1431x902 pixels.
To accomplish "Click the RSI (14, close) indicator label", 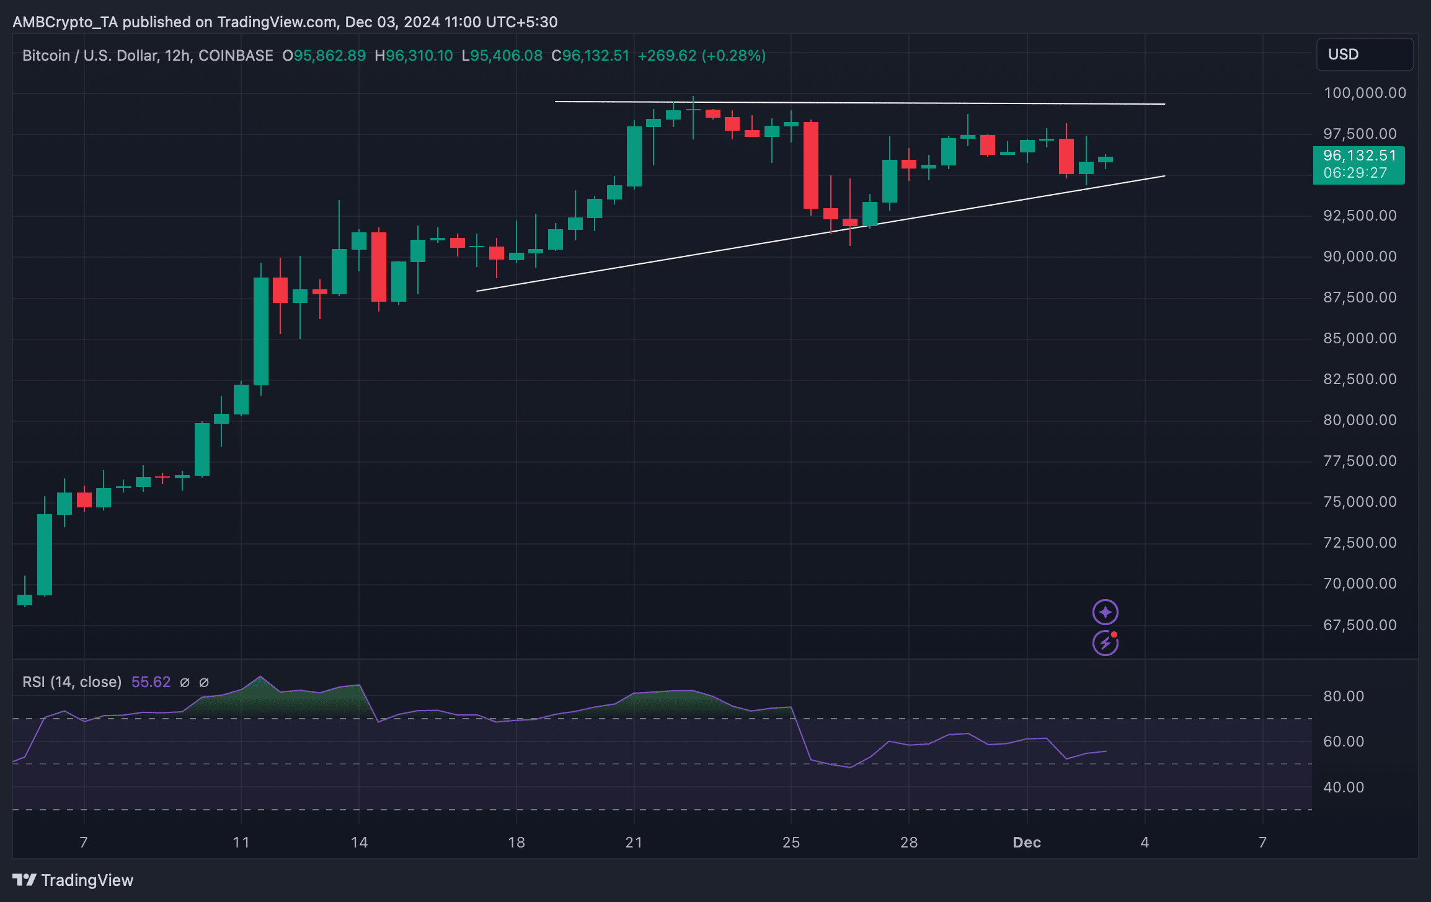I will 72,682.
